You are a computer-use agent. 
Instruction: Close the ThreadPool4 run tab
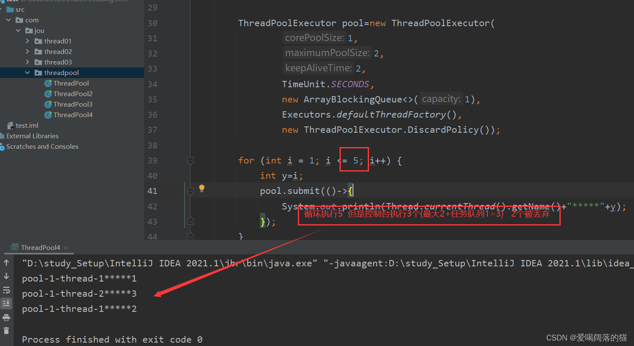66,247
